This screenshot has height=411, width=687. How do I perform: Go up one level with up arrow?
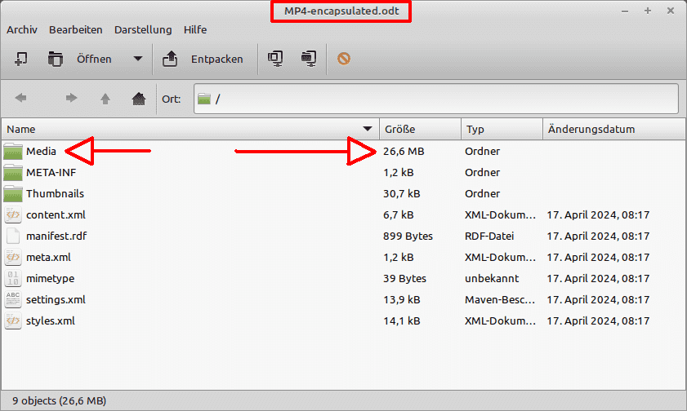coord(105,99)
